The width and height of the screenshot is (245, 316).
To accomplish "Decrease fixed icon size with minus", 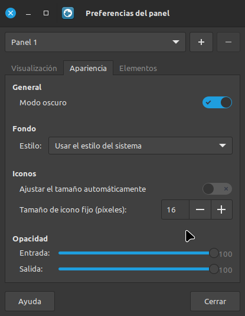I will (200, 209).
